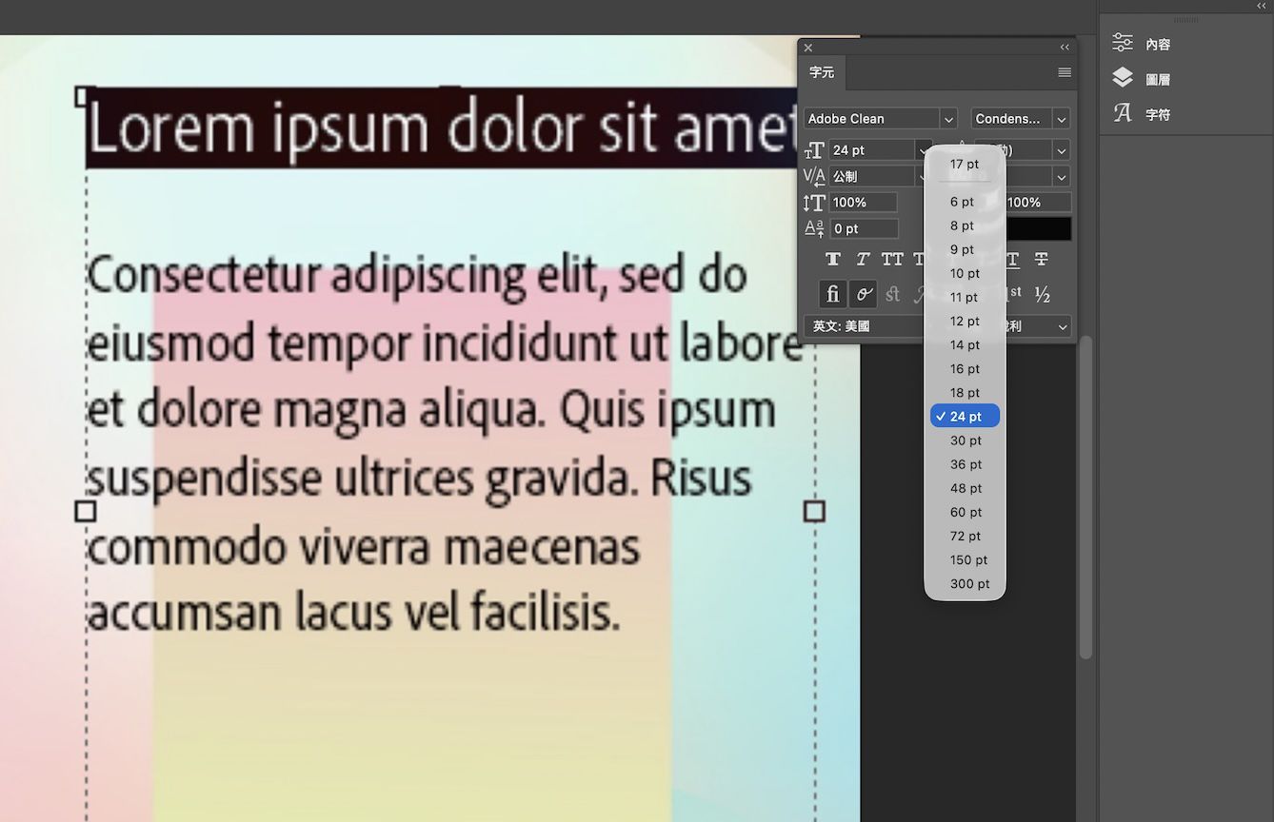Viewport: 1274px width, 822px height.
Task: Choose 17 pt from size list
Action: tap(965, 164)
